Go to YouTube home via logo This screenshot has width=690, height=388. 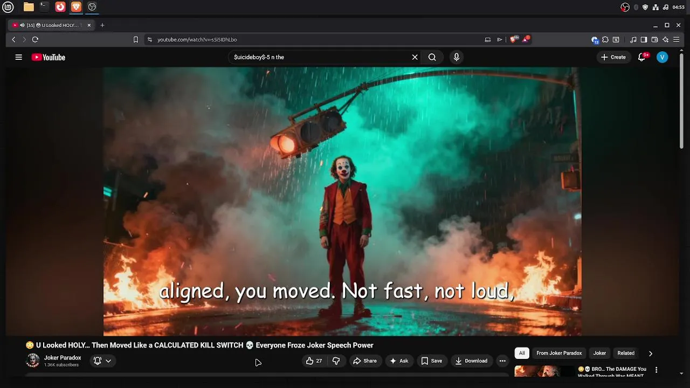click(x=49, y=57)
